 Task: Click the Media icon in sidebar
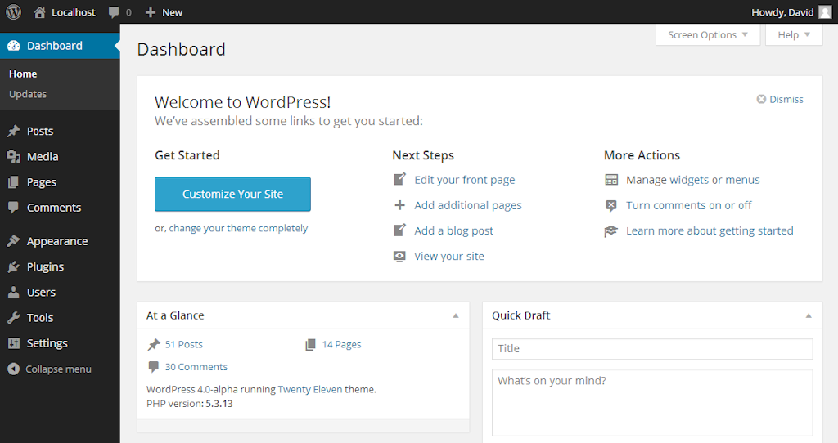coord(14,157)
